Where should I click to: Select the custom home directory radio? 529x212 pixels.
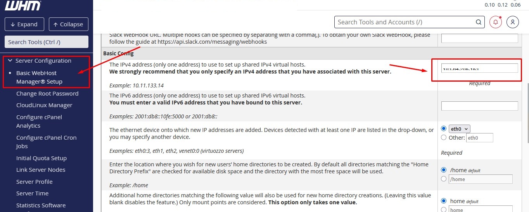coord(444,179)
